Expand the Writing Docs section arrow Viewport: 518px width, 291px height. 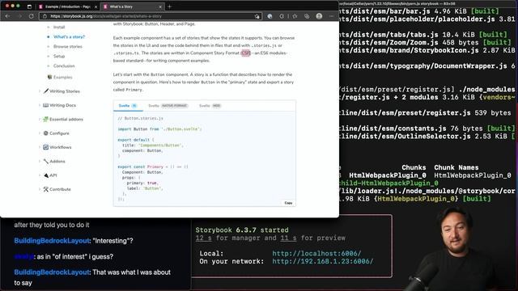click(x=40, y=105)
